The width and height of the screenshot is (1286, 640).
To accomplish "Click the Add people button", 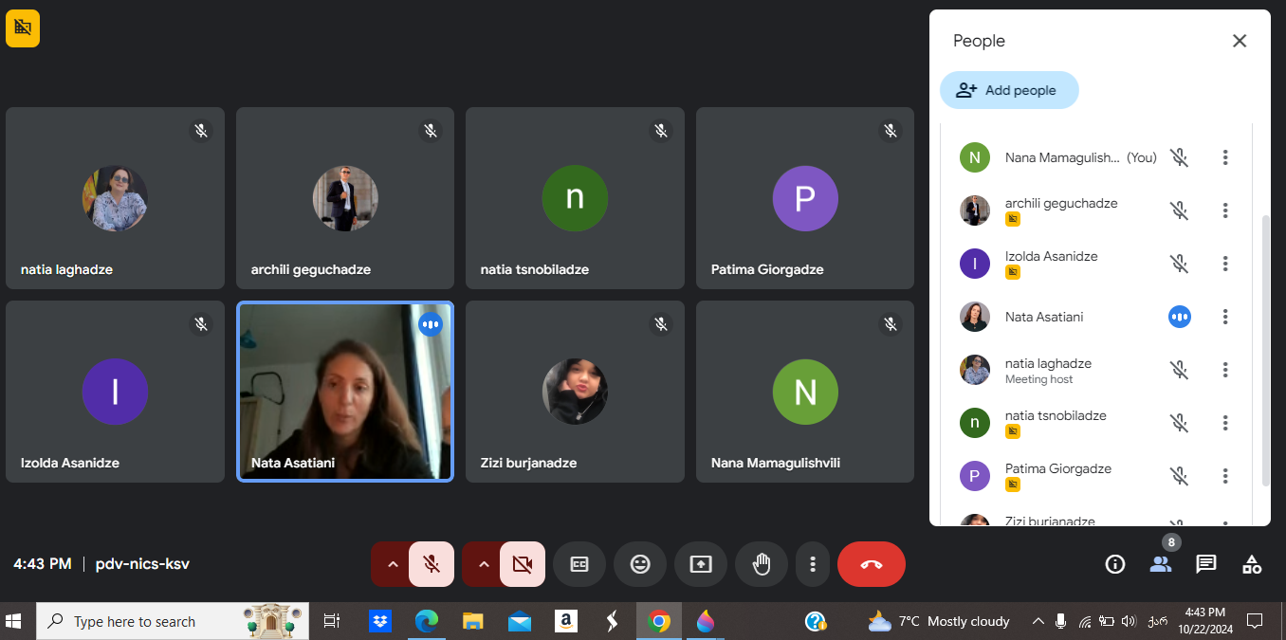I will (1009, 90).
